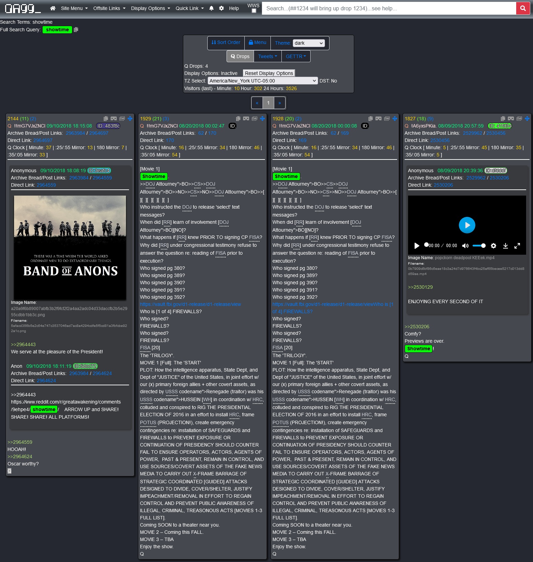The width and height of the screenshot is (533, 562).
Task: Open the Theme dropdown set to dark
Action: click(x=309, y=43)
